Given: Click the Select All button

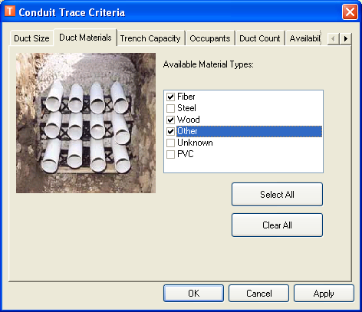Looking at the screenshot, I should click(277, 195).
